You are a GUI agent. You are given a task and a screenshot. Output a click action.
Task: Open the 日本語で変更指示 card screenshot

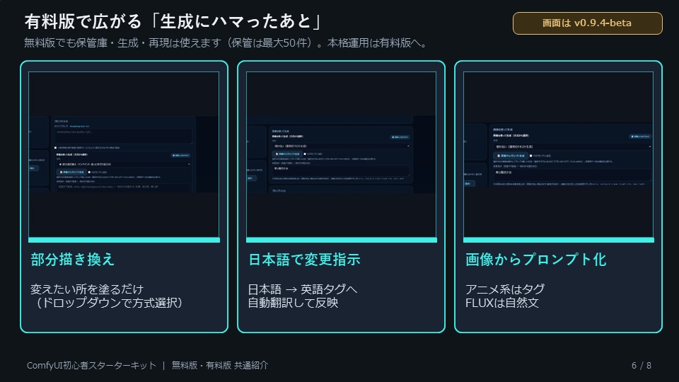pos(341,155)
